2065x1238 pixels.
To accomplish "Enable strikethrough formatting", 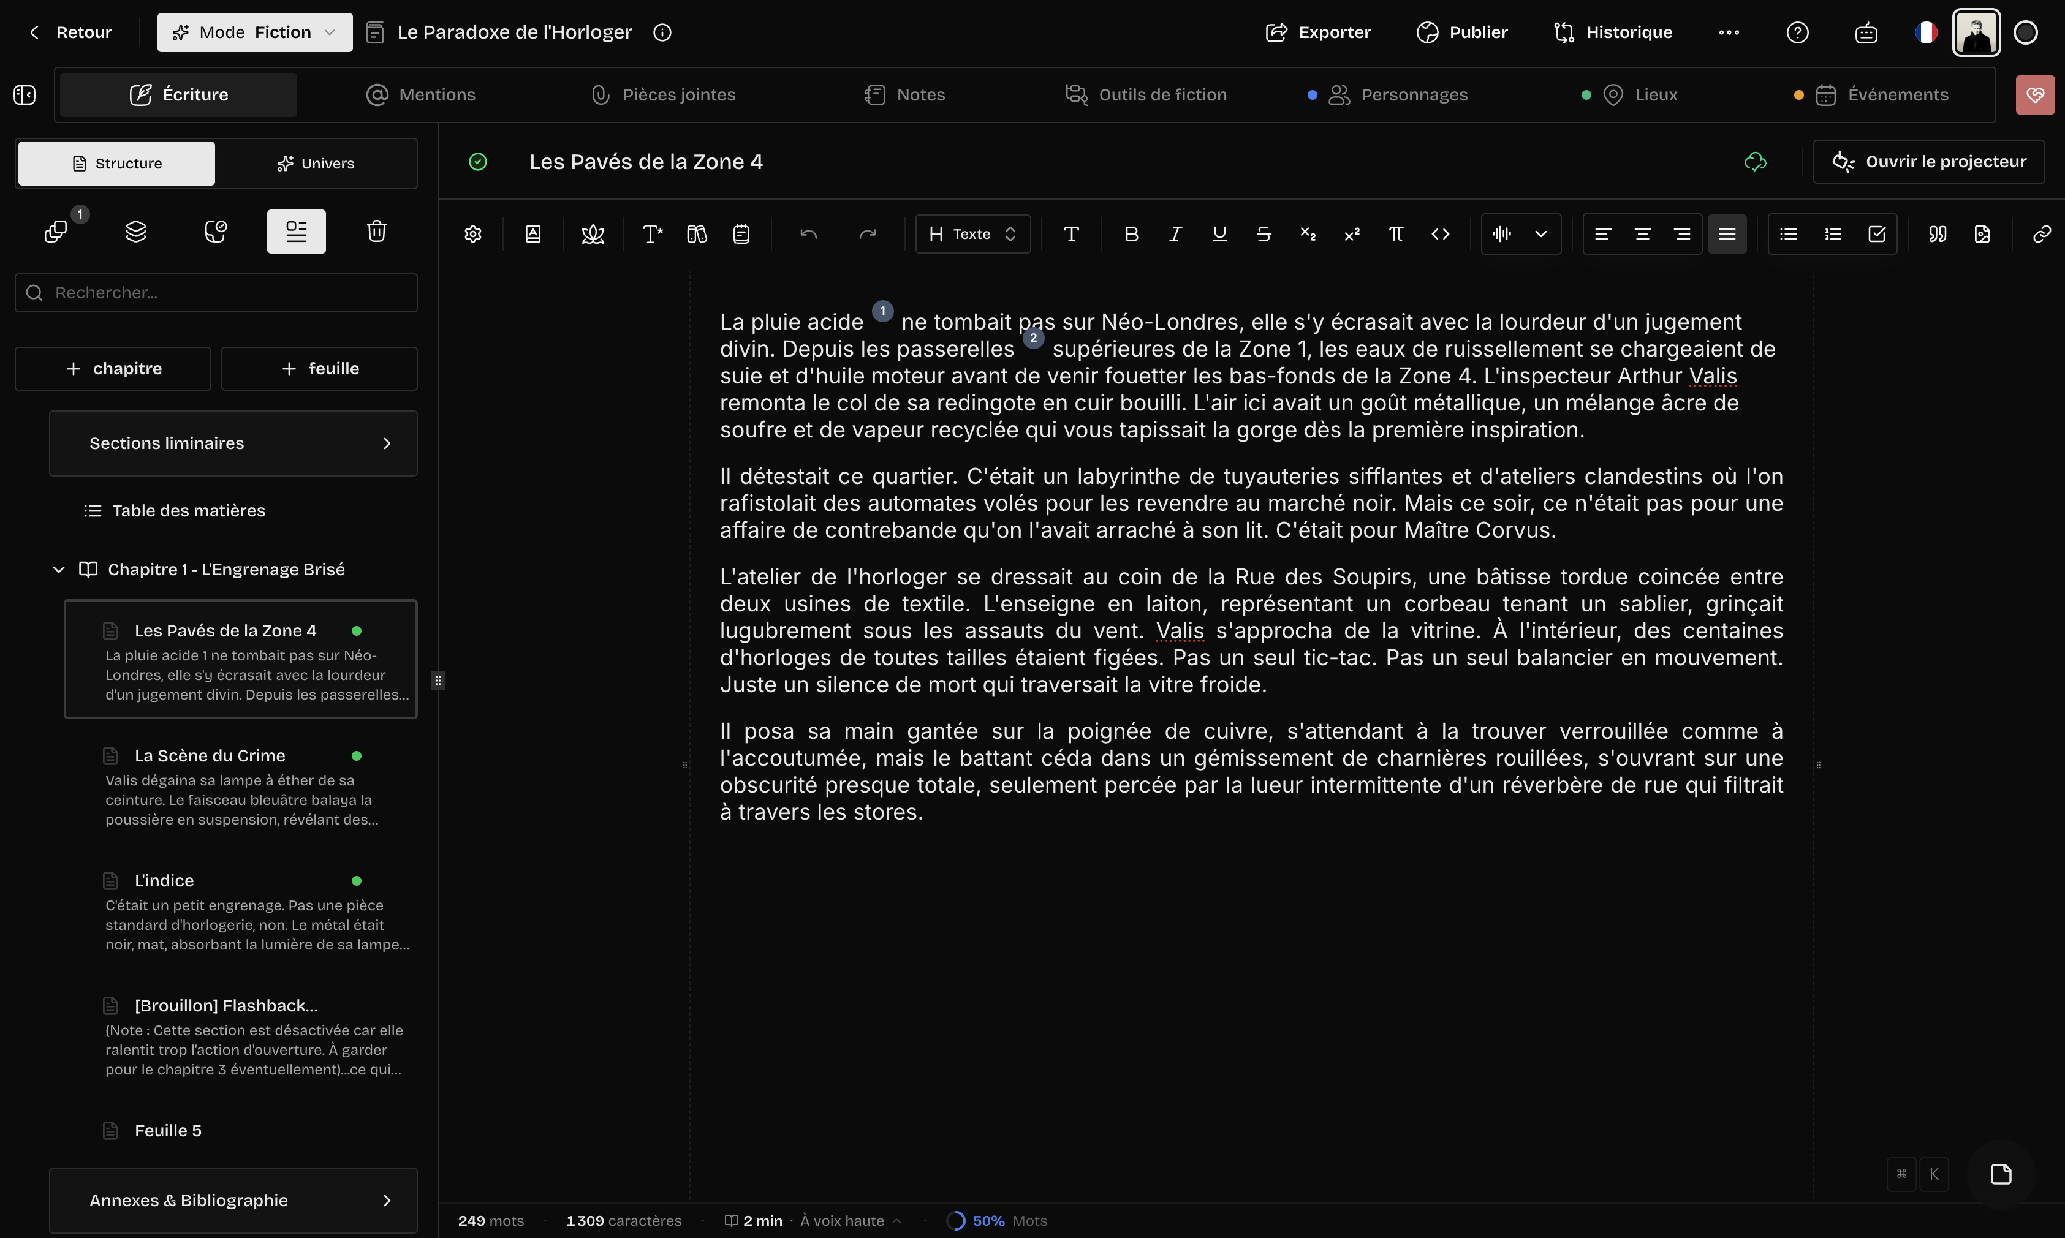I will (1263, 235).
